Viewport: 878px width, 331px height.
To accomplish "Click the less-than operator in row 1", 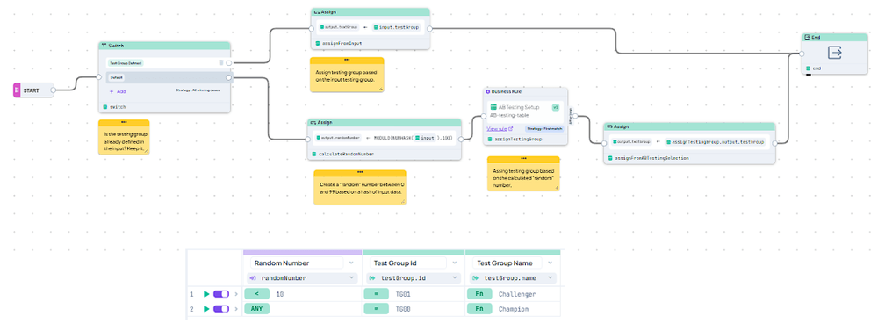I will click(257, 294).
